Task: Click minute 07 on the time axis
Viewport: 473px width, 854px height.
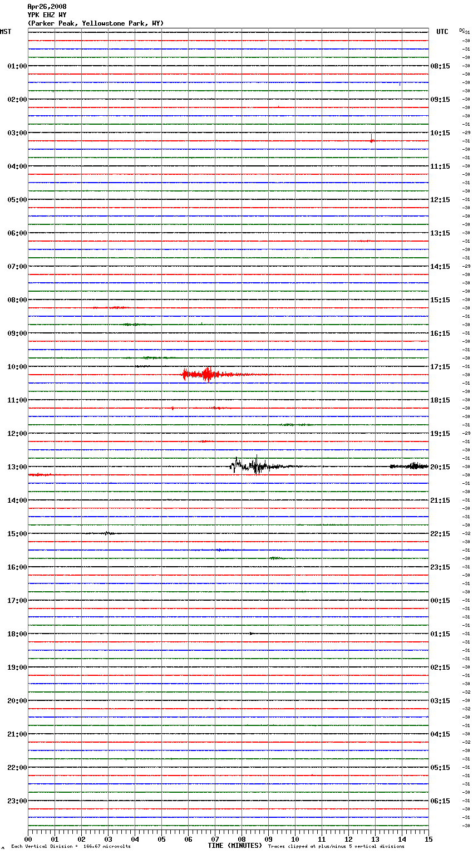Action: 215,839
